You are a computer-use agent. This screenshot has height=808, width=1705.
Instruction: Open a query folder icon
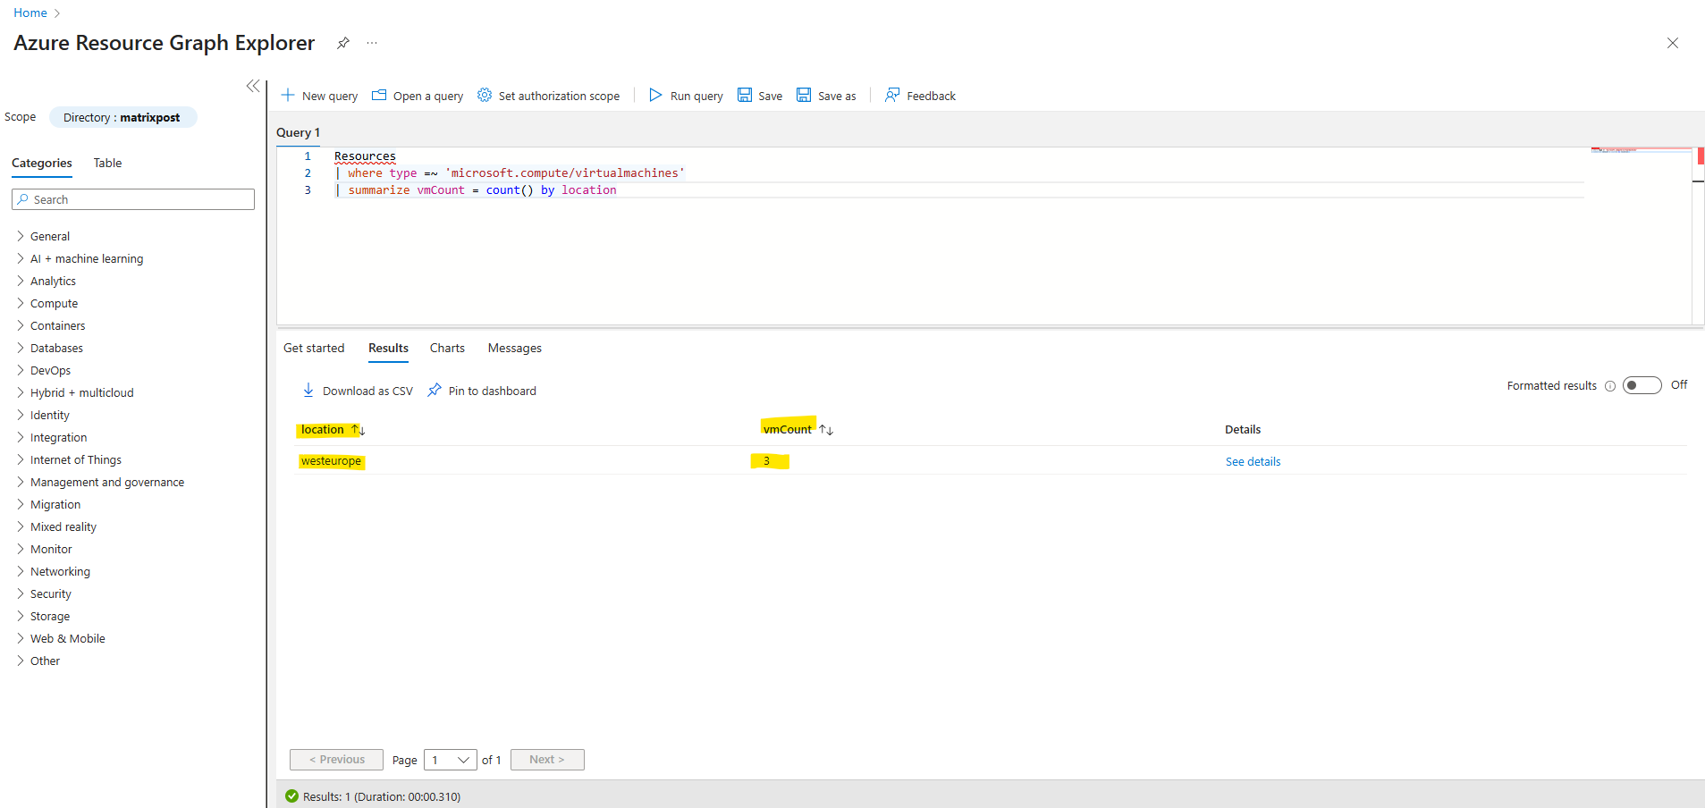pos(379,95)
